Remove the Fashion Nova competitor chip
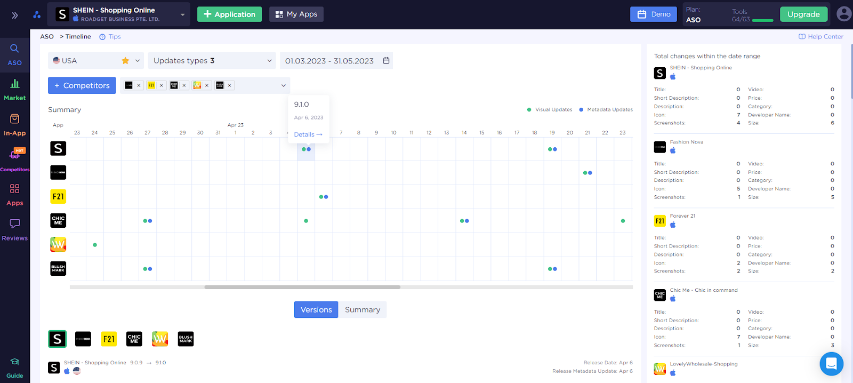Viewport: 853px width, 383px height. point(139,85)
